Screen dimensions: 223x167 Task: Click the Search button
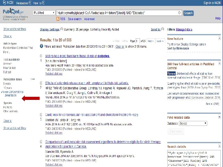(188, 13)
